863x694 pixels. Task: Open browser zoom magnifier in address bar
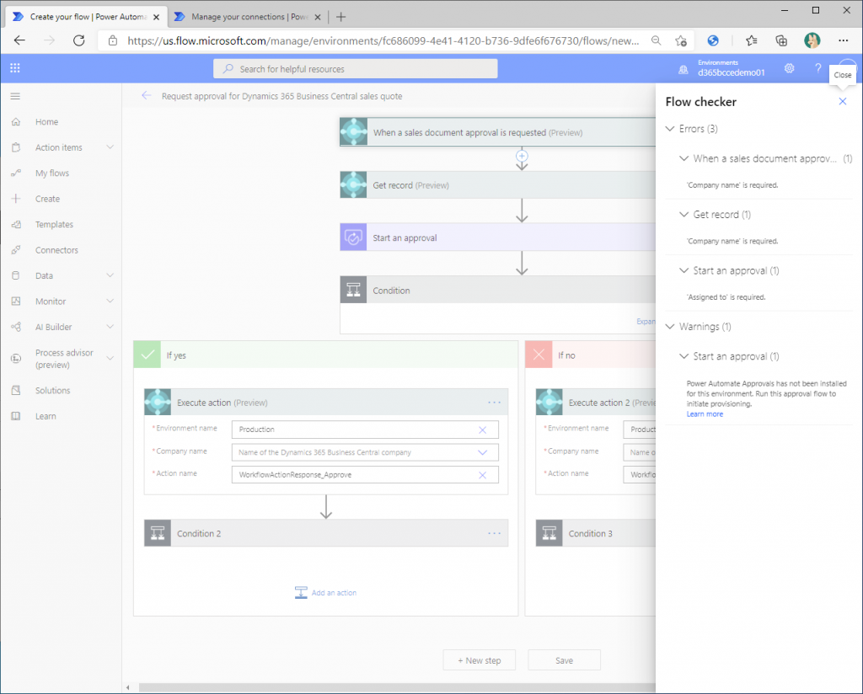(656, 40)
